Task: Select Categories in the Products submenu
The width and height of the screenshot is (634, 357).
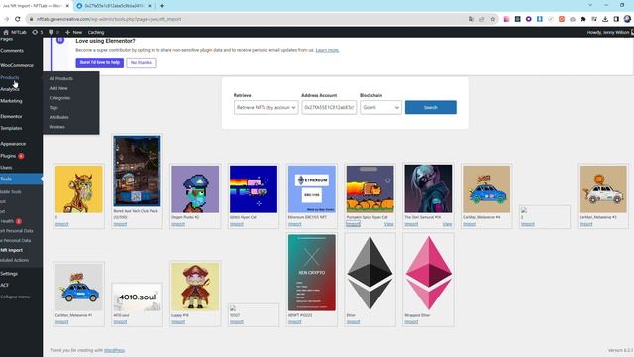Action: click(59, 98)
